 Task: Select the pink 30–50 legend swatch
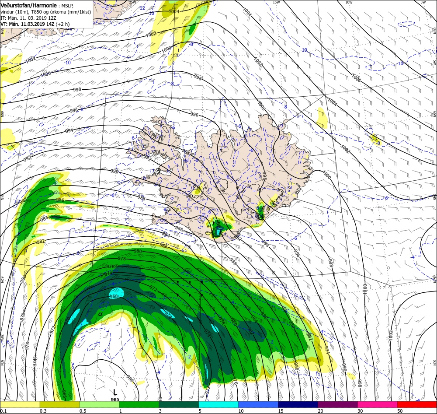point(378,404)
